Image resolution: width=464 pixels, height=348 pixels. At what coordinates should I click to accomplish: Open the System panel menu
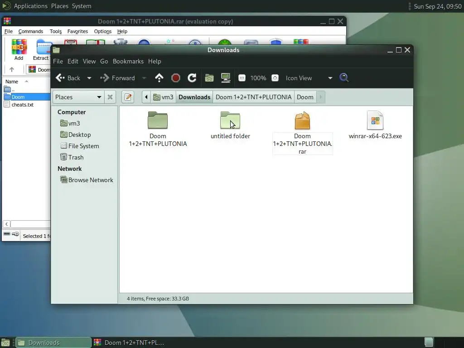(82, 6)
